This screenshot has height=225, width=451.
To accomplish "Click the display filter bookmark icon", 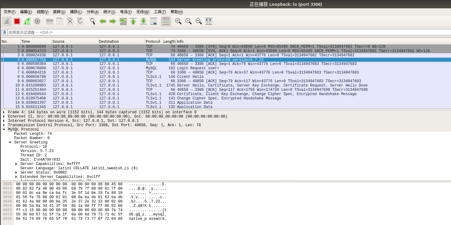I will point(5,32).
